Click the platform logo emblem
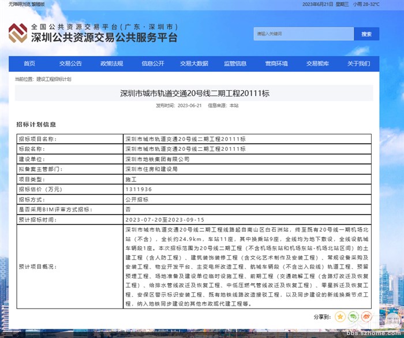This screenshot has height=338, width=404. (x=17, y=34)
